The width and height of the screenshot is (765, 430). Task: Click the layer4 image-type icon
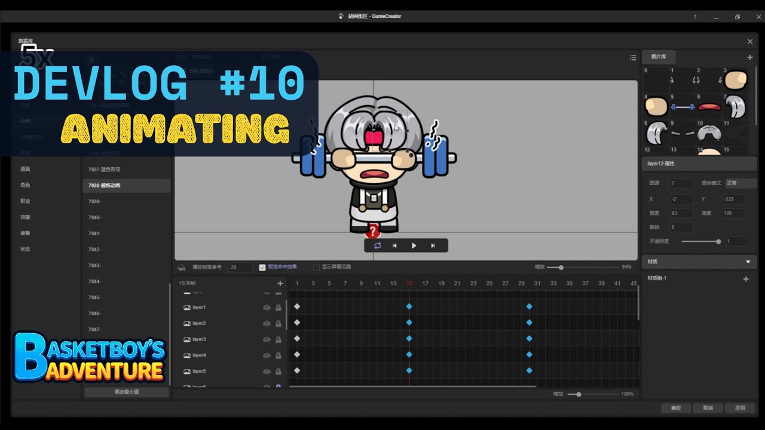(x=187, y=355)
